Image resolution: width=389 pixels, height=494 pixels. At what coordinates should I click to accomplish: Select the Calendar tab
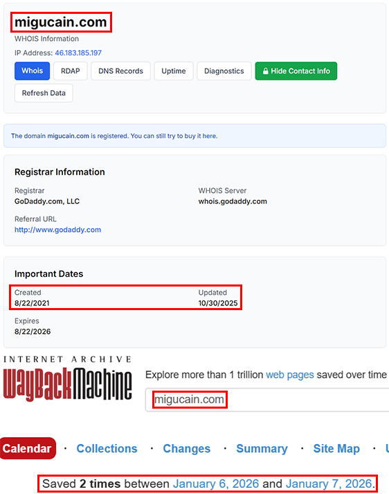tap(28, 448)
